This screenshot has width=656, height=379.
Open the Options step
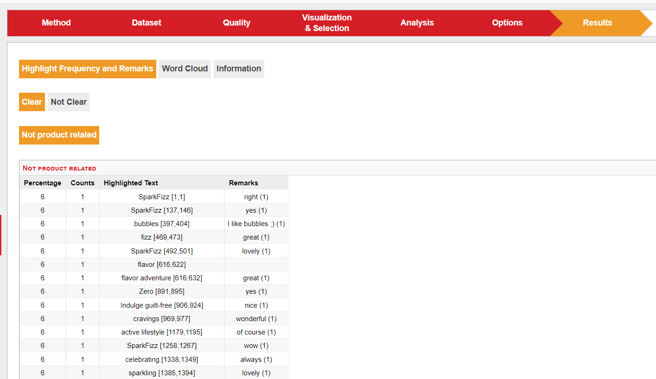click(x=507, y=23)
